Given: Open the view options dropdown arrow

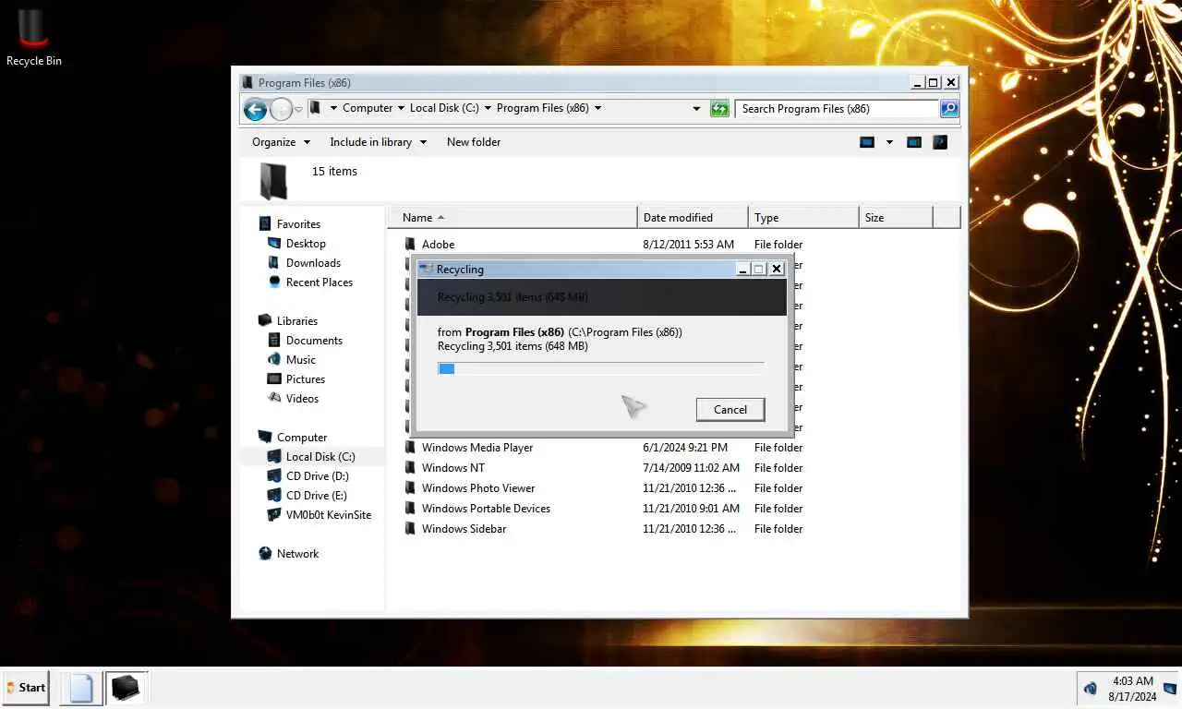Looking at the screenshot, I should 889,142.
